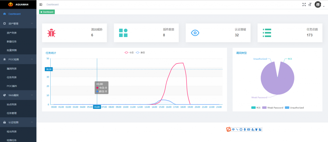
Task: Click the red bug vulnerability icon
Action: (x=51, y=33)
